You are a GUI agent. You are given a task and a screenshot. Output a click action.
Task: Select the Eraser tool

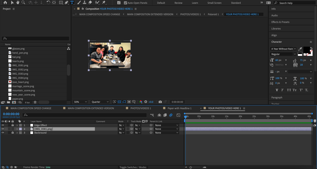point(90,2)
